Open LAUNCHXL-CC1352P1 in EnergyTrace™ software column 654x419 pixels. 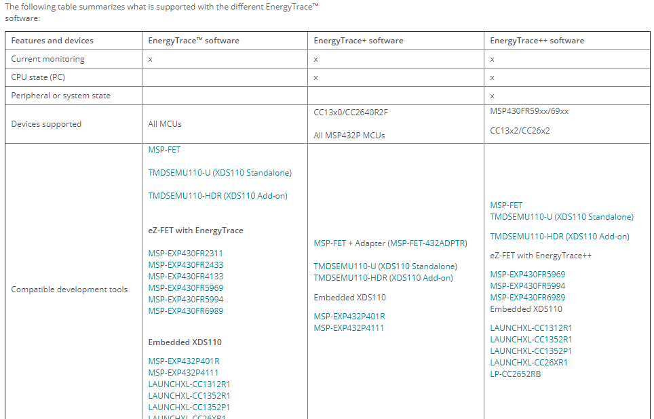tap(189, 407)
